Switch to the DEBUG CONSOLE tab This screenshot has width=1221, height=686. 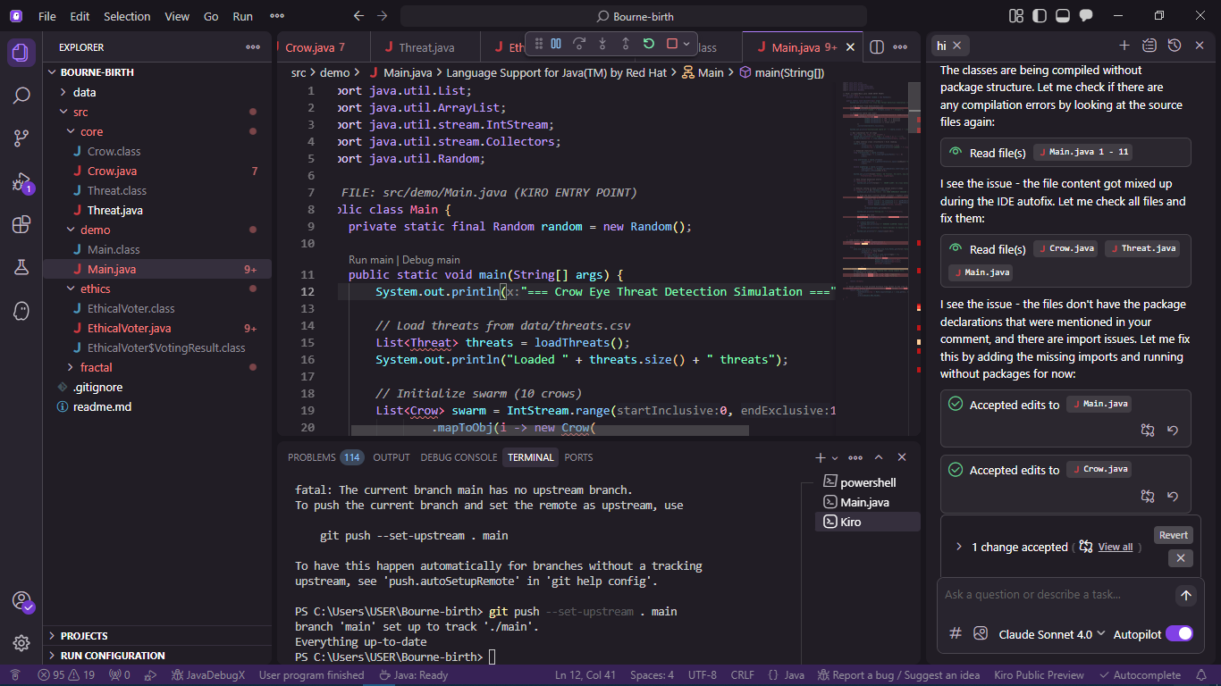point(459,457)
